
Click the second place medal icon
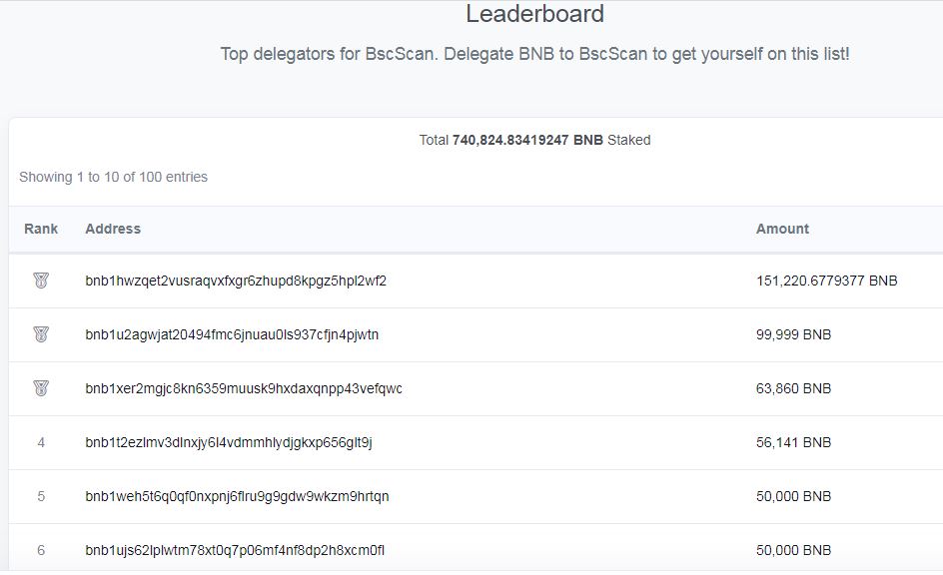pos(41,334)
